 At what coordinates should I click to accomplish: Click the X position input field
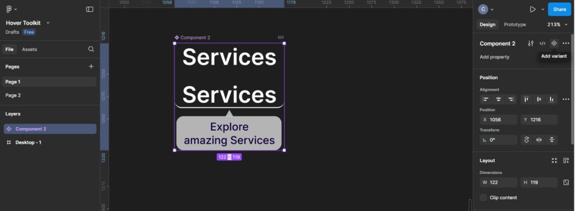(x=499, y=120)
